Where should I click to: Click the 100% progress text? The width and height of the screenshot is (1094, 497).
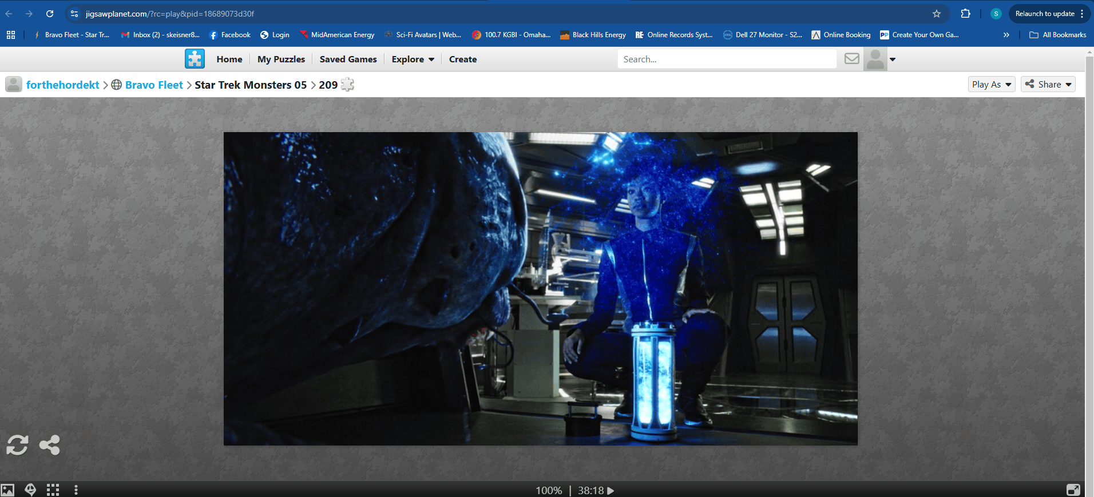click(549, 491)
